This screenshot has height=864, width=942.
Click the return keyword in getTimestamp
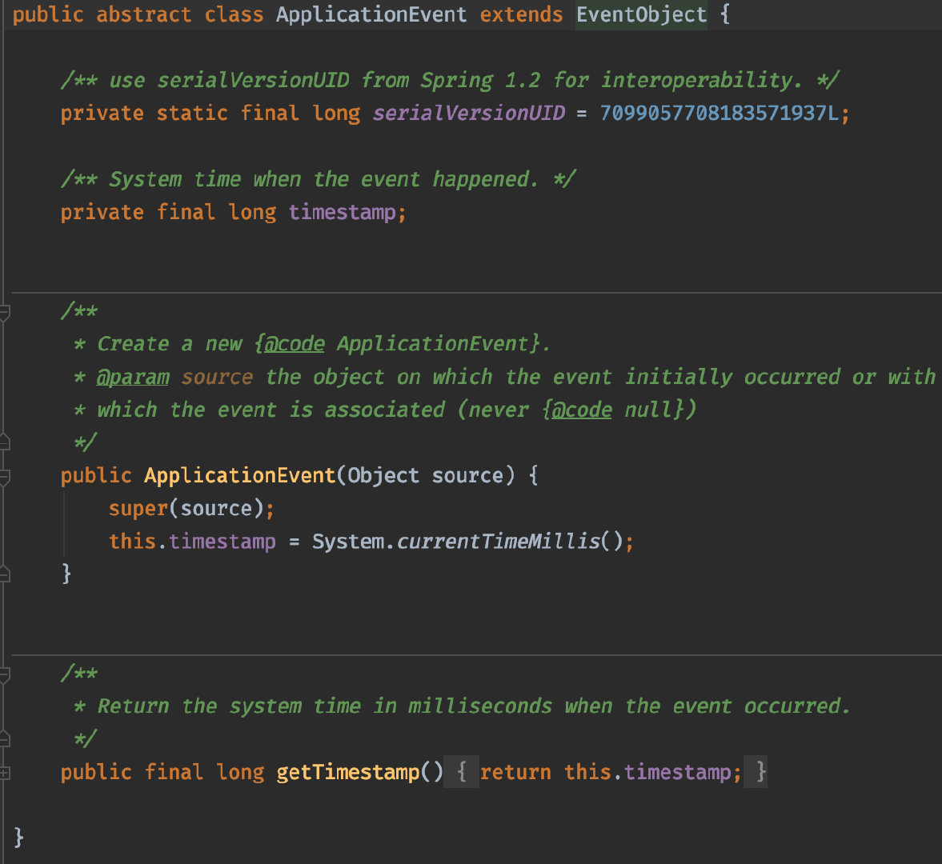[x=515, y=771]
